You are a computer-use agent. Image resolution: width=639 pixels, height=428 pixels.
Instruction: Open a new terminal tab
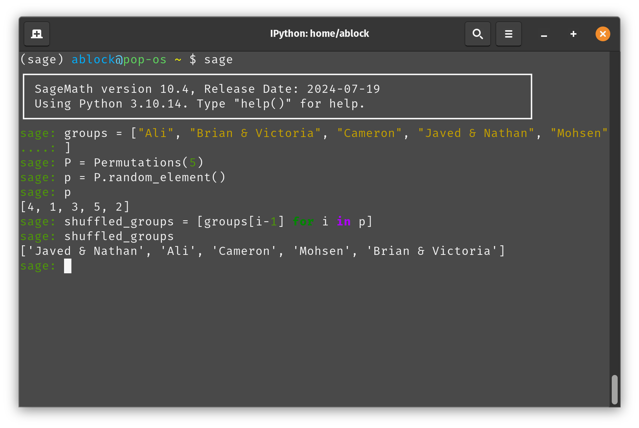[36, 34]
